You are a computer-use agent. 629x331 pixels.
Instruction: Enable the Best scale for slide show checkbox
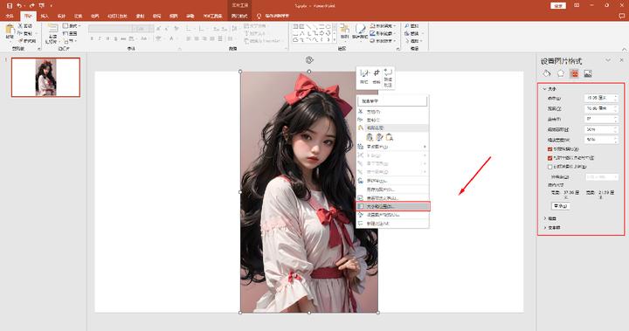tap(550, 167)
